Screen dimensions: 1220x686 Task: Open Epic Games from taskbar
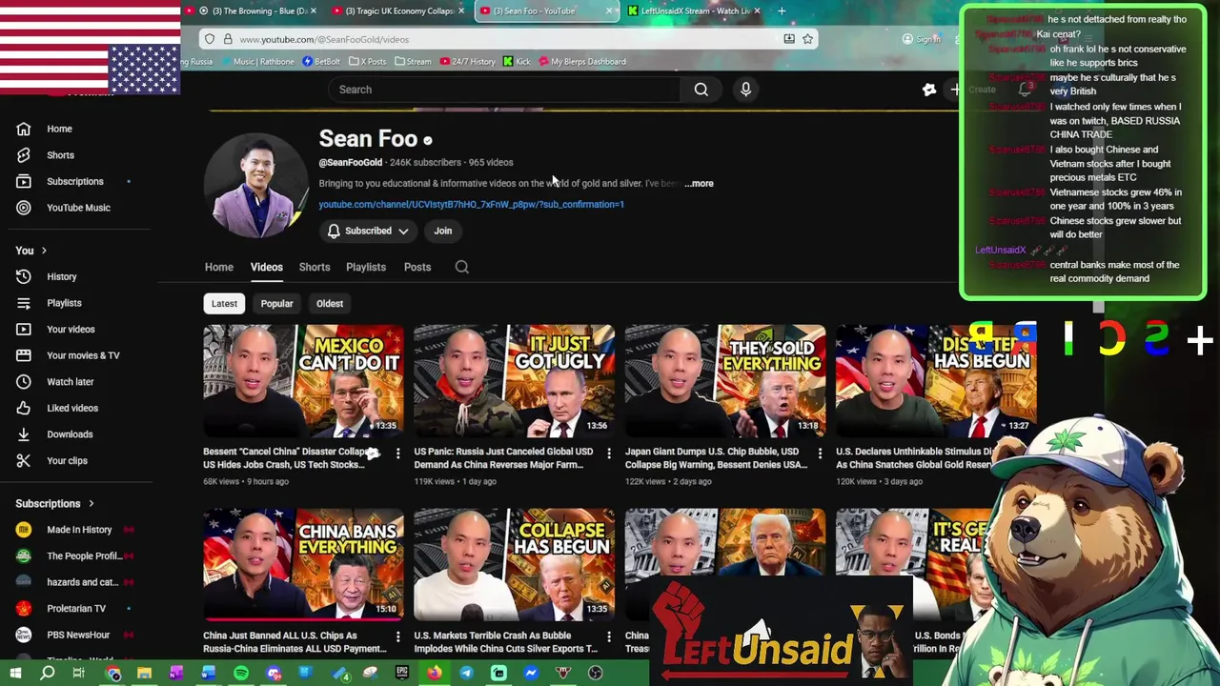(401, 674)
